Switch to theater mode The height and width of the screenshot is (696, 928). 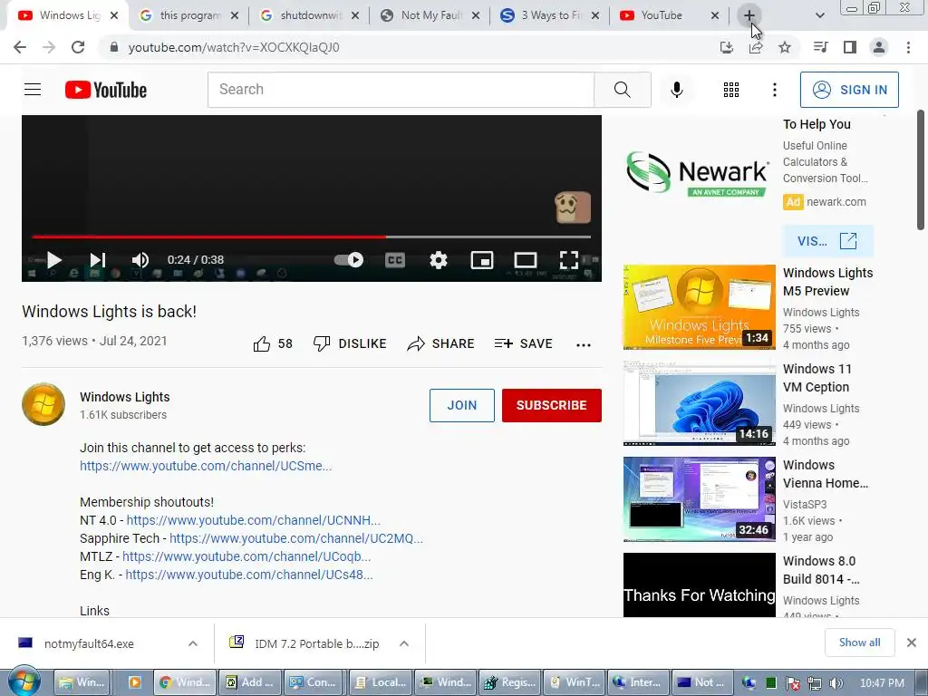[526, 260]
